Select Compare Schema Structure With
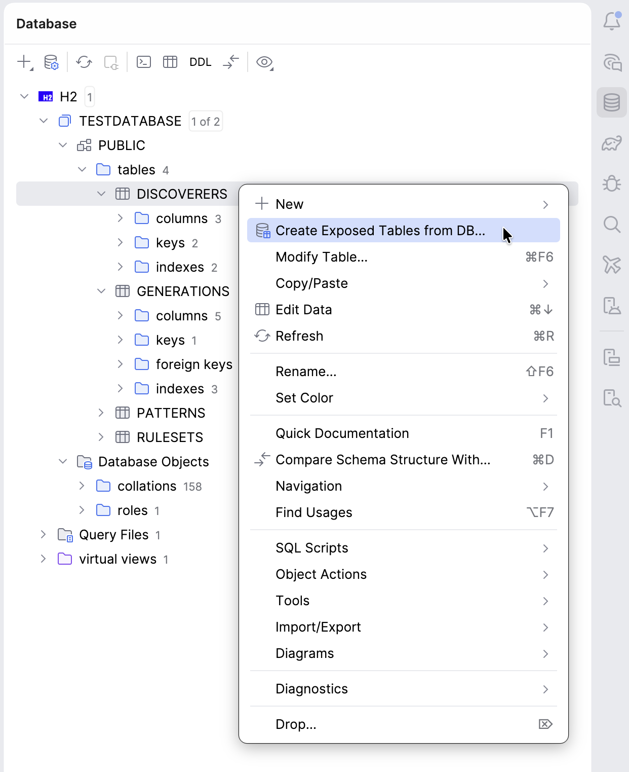This screenshot has height=772, width=629. pos(404,460)
